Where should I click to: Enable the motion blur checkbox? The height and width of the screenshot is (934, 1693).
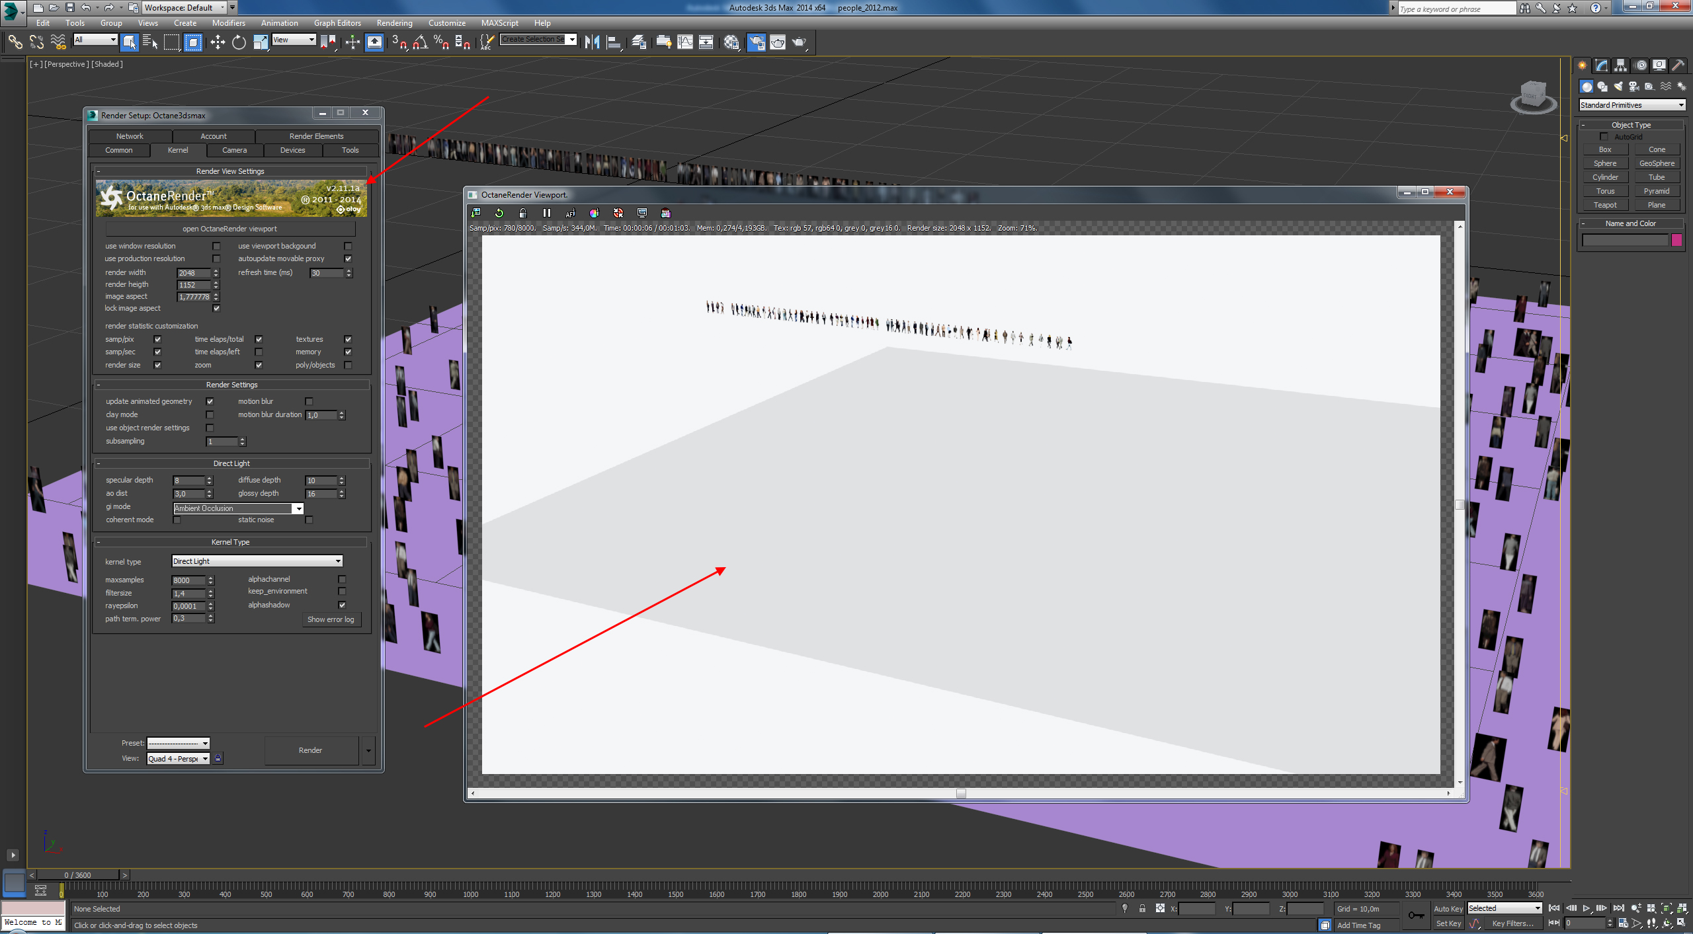coord(309,401)
